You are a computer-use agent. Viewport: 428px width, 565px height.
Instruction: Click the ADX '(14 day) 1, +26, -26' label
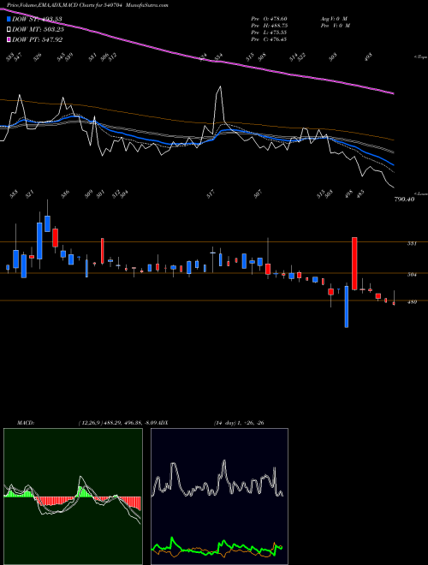(239, 423)
